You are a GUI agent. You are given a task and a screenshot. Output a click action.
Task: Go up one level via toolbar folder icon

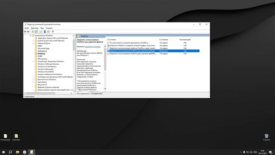pos(33,31)
